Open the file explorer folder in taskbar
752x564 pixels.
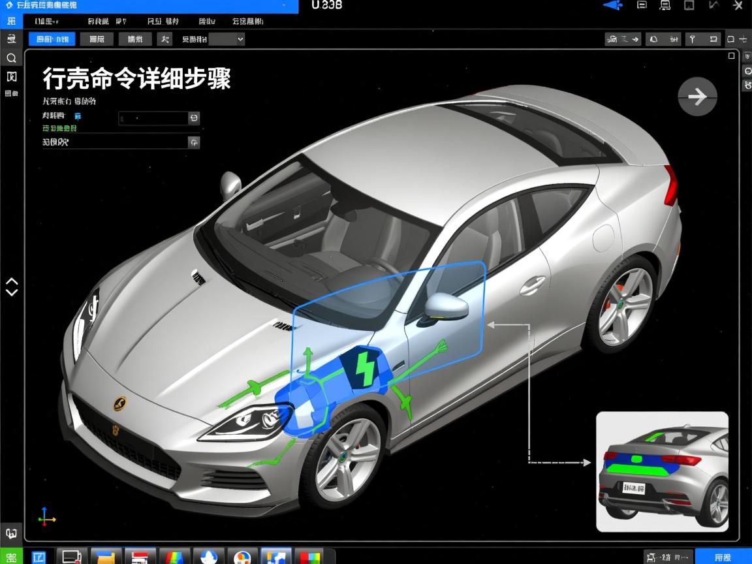click(x=106, y=557)
